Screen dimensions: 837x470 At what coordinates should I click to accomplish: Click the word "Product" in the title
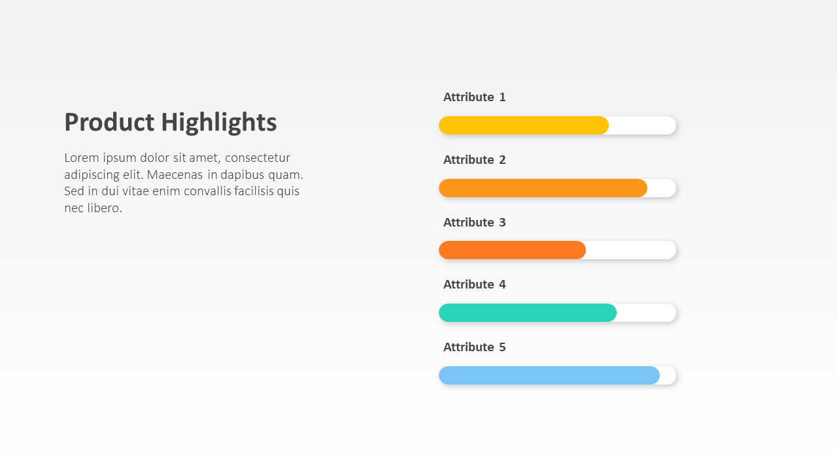pos(109,123)
